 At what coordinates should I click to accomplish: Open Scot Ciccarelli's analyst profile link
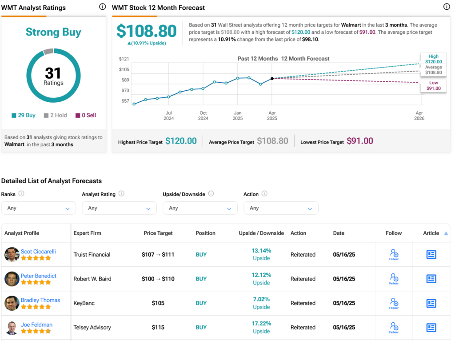click(38, 252)
